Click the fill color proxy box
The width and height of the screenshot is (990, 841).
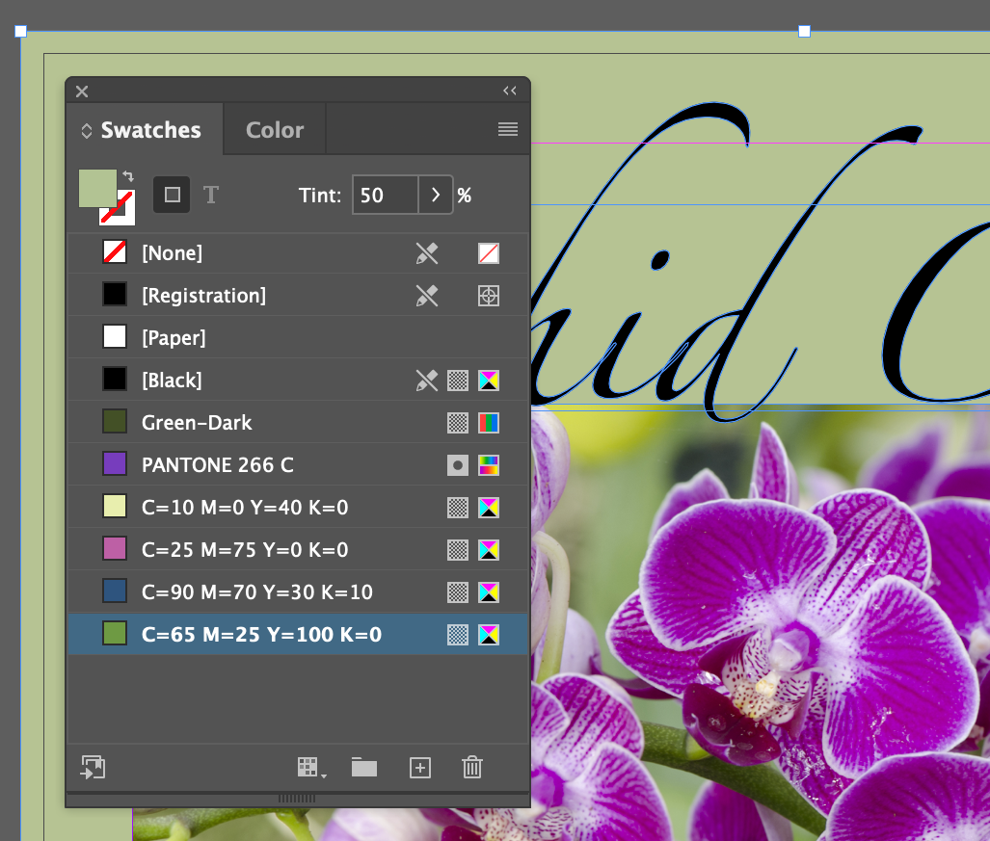[97, 188]
